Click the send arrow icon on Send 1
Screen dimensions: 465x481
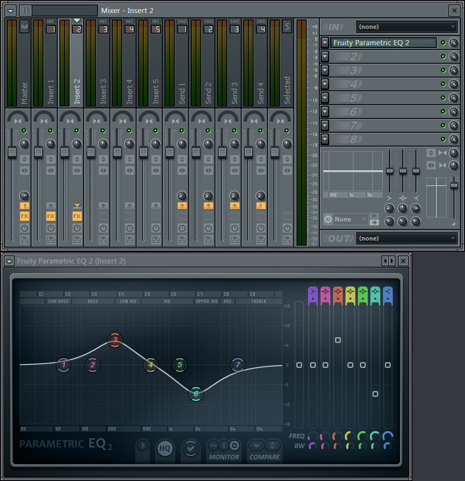click(182, 206)
